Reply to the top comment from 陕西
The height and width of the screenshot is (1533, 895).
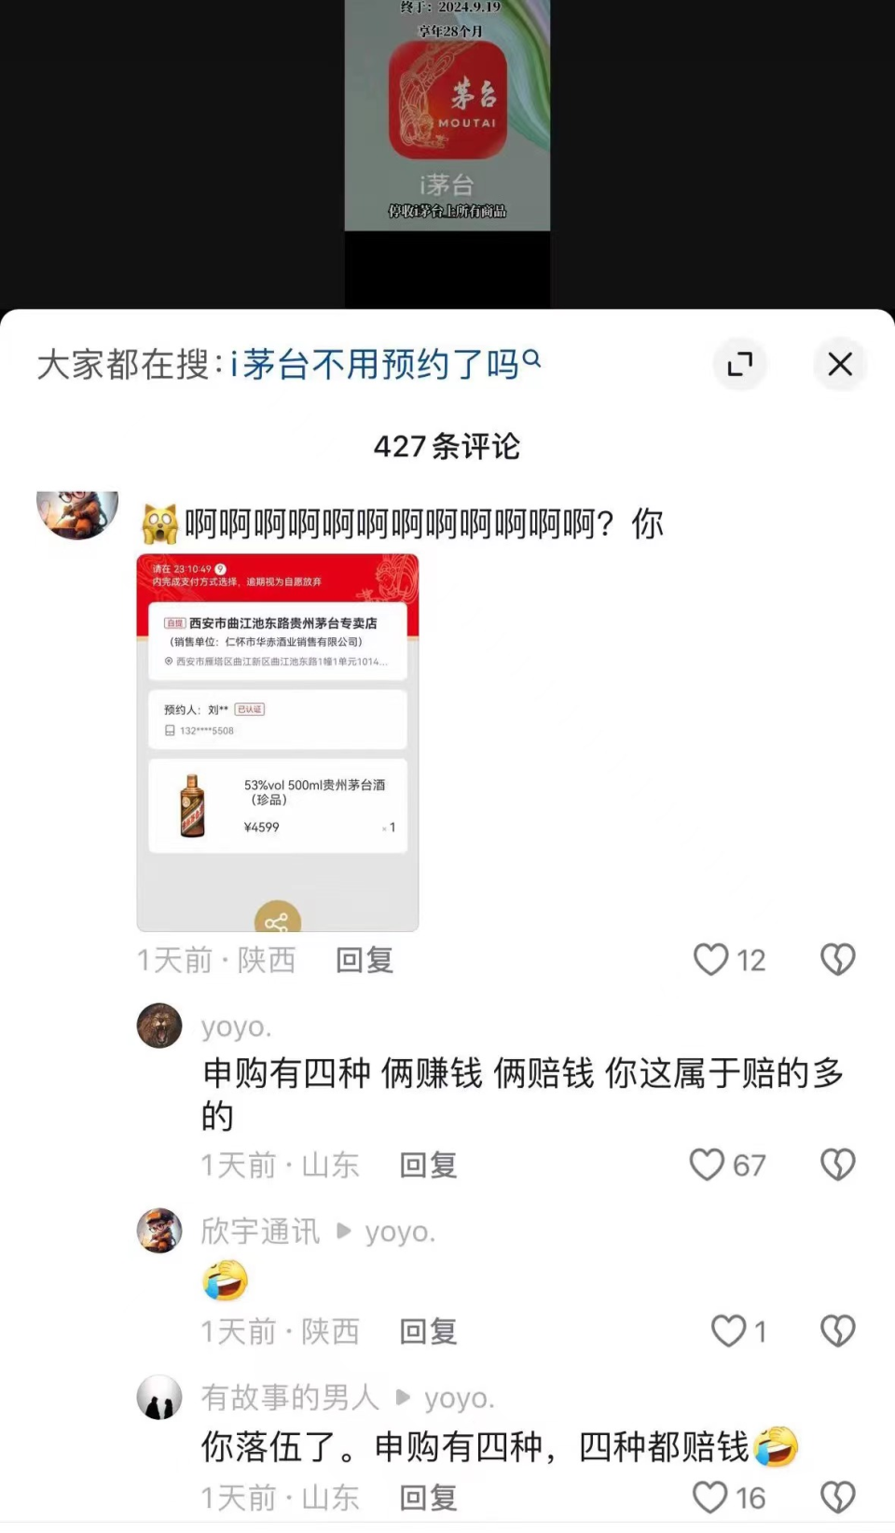(365, 960)
